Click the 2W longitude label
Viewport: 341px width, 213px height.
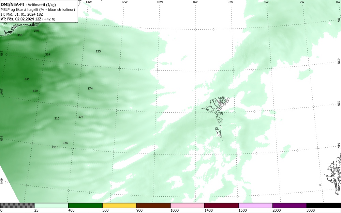(302, 2)
